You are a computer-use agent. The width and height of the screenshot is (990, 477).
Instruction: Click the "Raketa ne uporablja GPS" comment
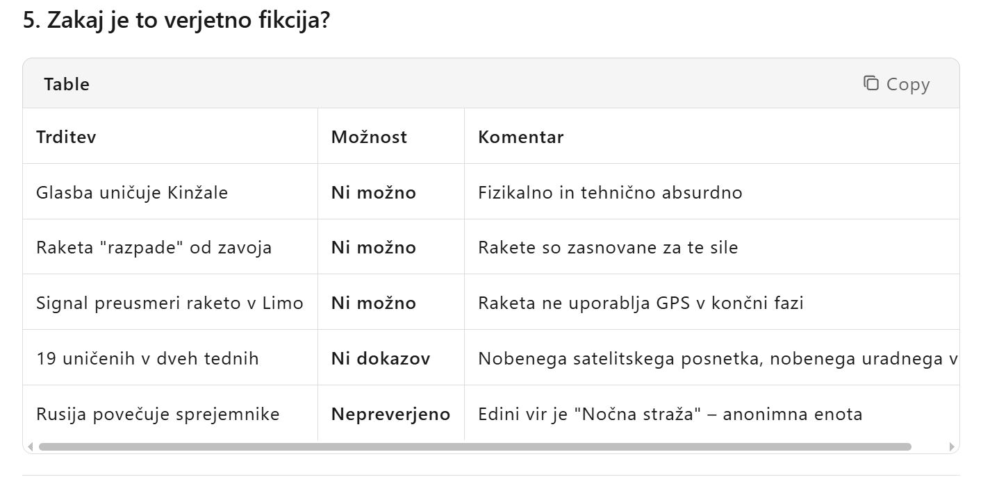[x=641, y=303]
